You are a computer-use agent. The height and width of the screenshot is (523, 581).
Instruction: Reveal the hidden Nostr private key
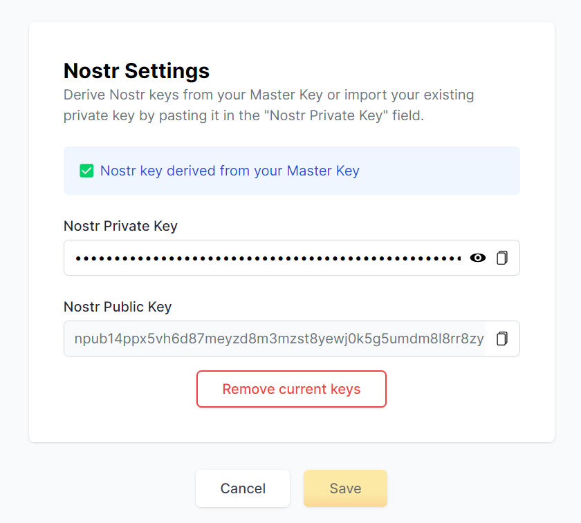tap(478, 258)
